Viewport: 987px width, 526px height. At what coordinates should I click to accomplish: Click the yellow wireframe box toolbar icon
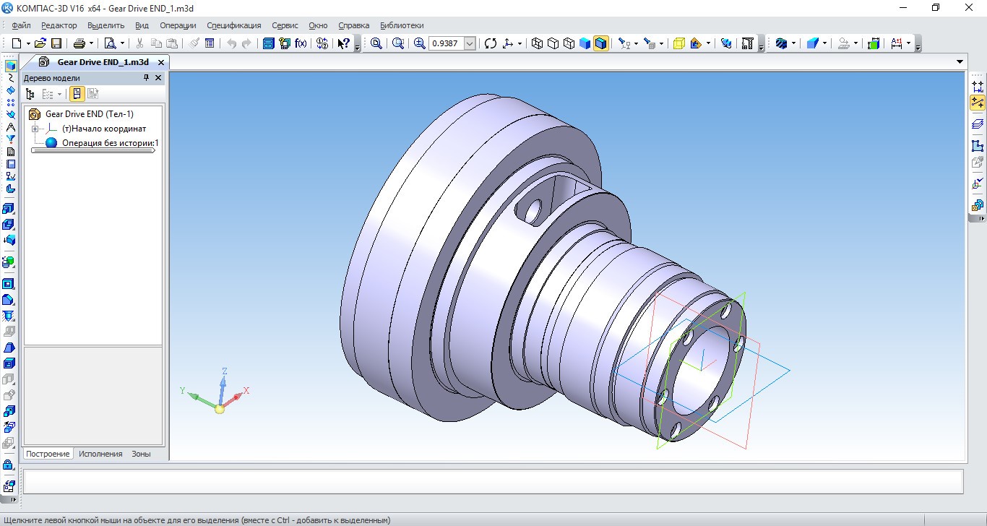[678, 43]
